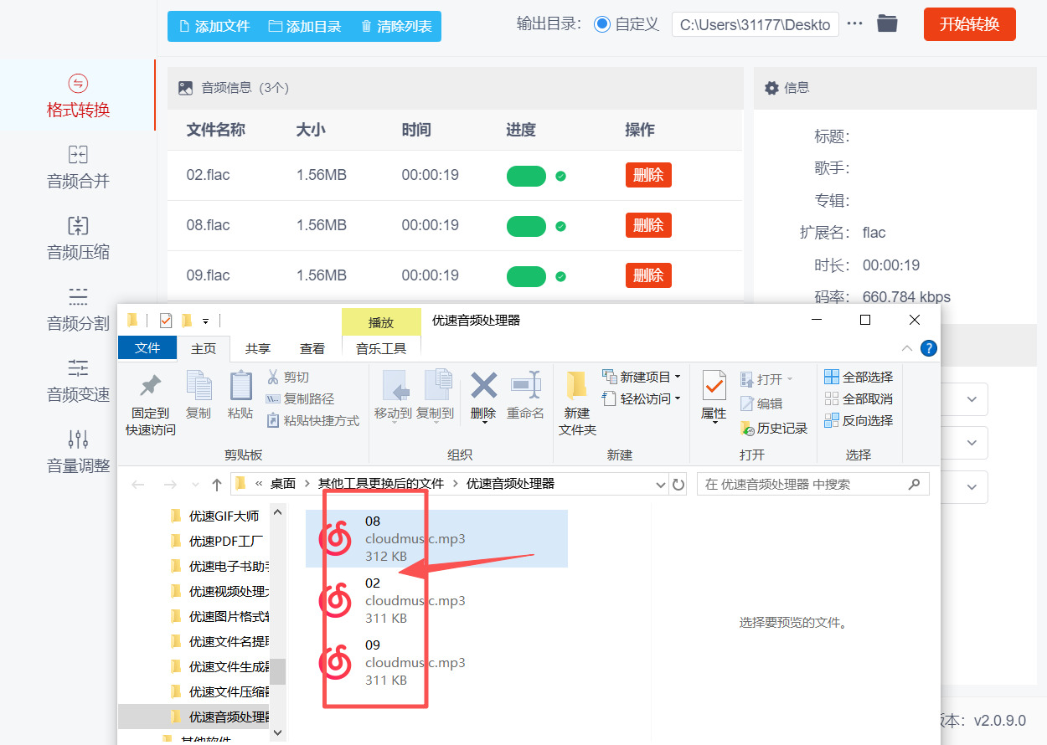Select the 02 cloudmusic.mp3 file

[x=436, y=601]
